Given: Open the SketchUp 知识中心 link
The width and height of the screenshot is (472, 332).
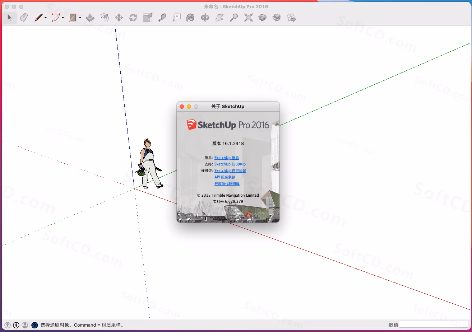Looking at the screenshot, I should point(230,164).
